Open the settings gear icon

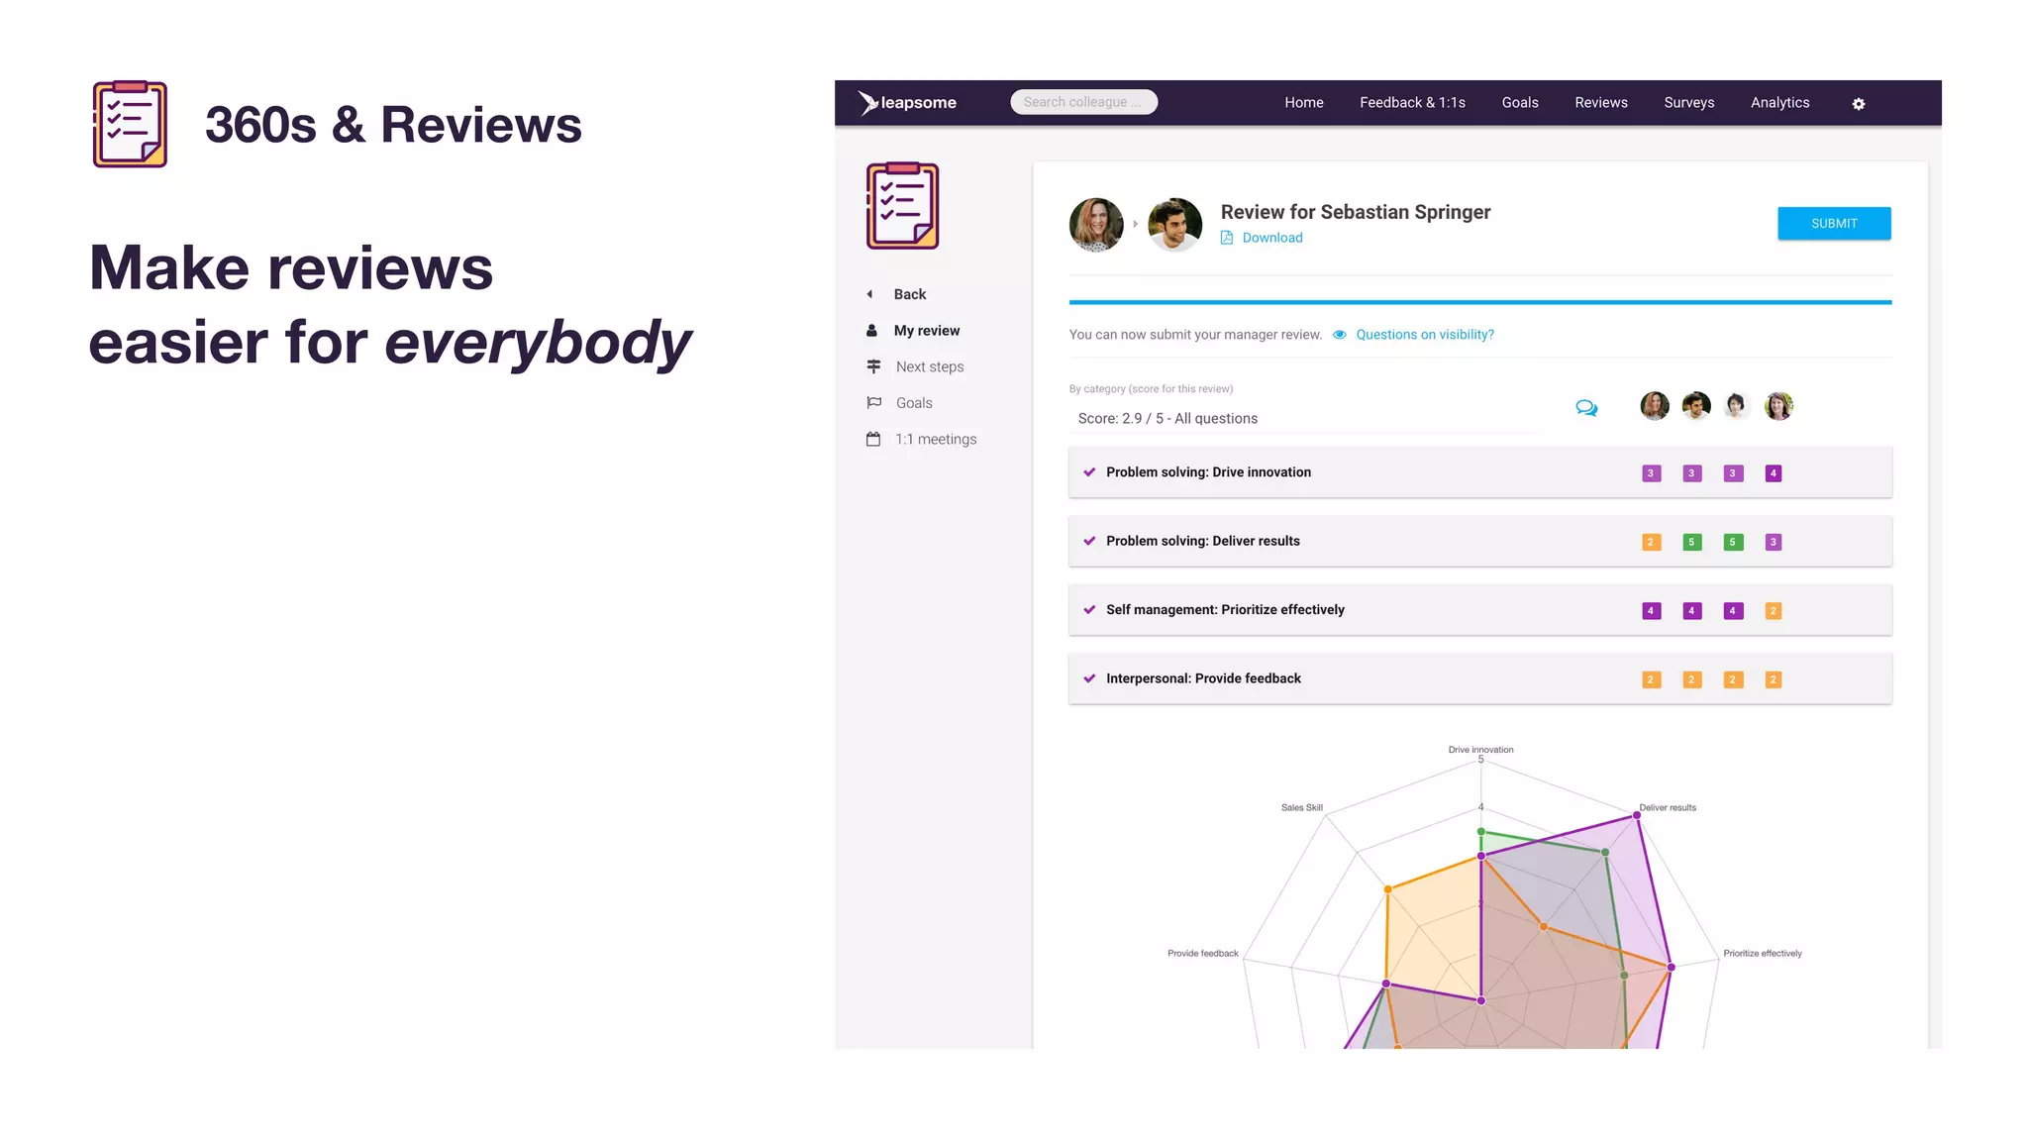click(x=1858, y=104)
